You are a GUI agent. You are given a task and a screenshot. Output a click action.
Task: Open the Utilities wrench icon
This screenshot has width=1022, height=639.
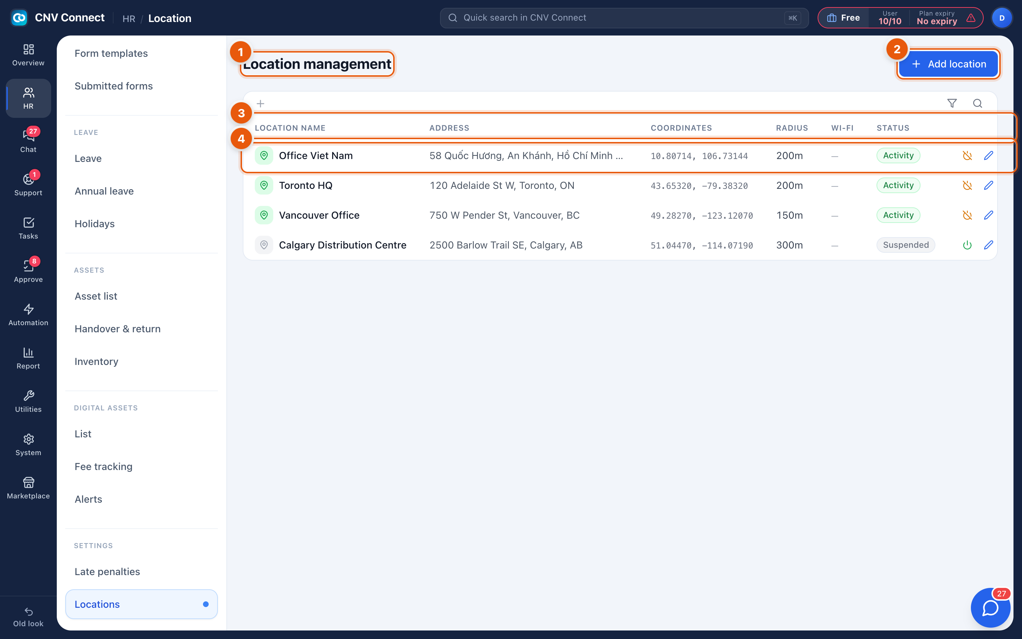pyautogui.click(x=28, y=402)
